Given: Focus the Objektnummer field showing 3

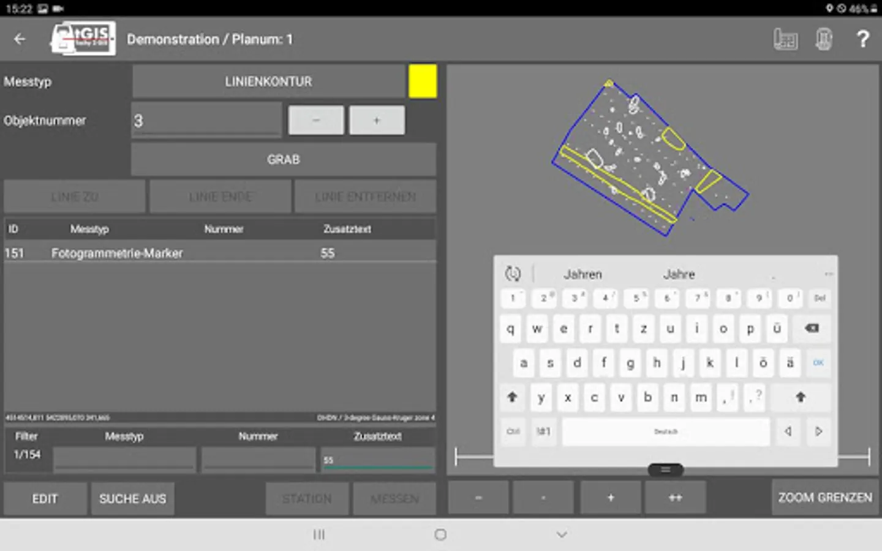Looking at the screenshot, I should tap(206, 120).
